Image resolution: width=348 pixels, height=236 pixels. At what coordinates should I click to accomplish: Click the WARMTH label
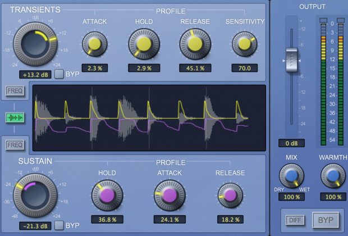(x=333, y=157)
